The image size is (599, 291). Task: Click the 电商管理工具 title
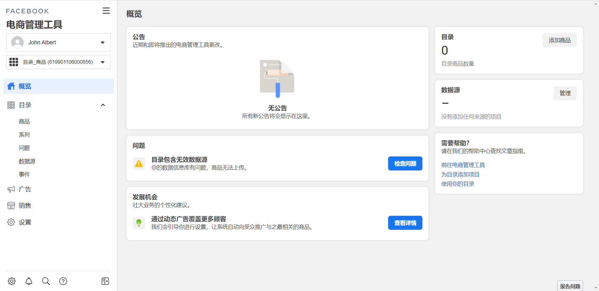(34, 25)
